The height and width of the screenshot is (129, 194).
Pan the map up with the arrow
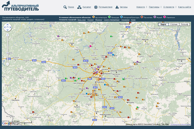7,25
